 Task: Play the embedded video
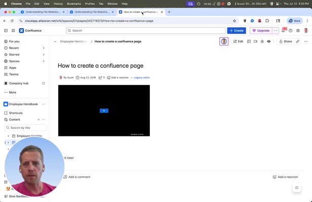(104, 111)
